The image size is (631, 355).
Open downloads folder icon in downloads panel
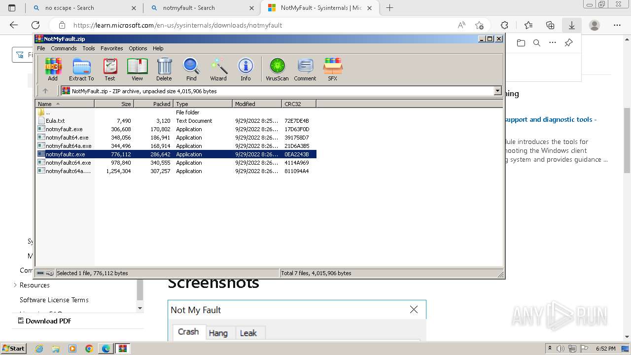521,43
